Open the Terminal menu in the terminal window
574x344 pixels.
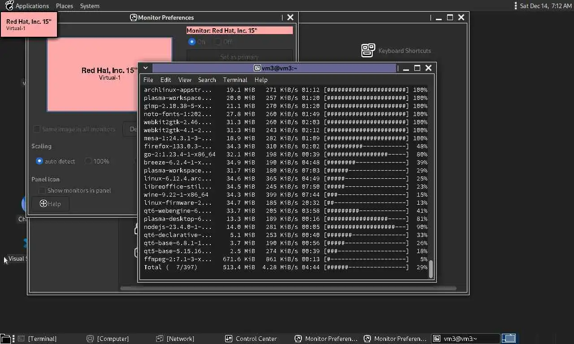coord(235,80)
